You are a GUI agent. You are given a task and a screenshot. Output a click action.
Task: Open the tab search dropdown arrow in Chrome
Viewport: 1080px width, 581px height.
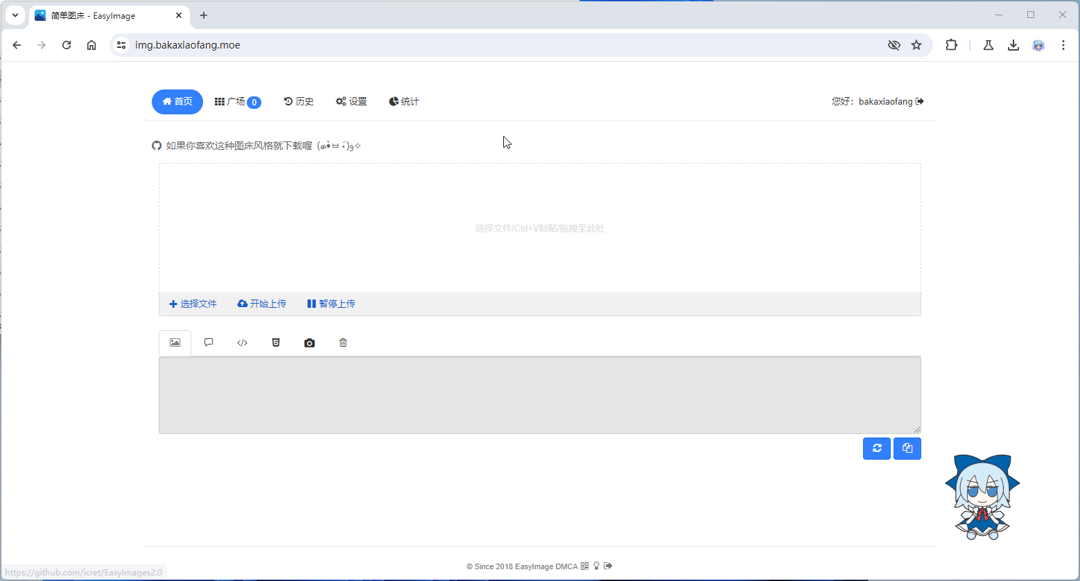click(x=15, y=15)
